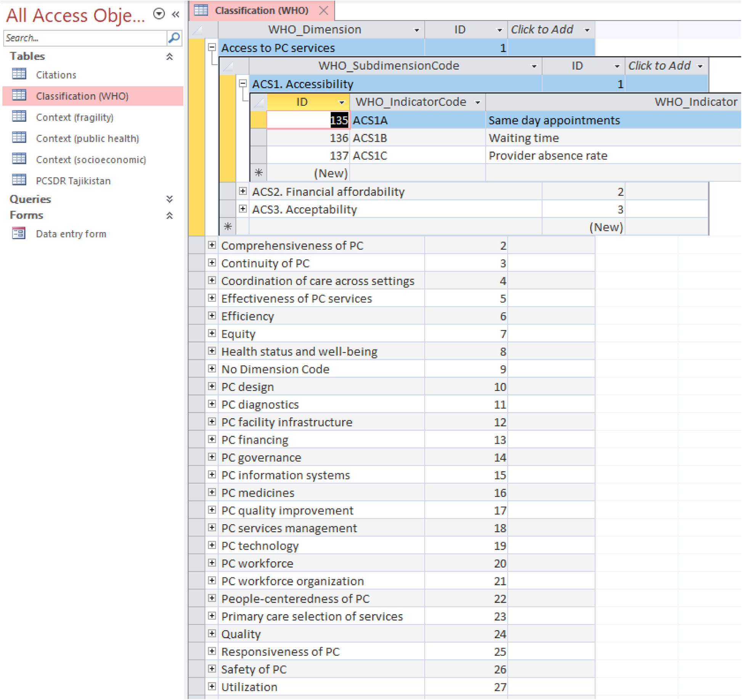The height and width of the screenshot is (700, 742).
Task: Switch to the Classification (WHO) tab
Action: click(x=262, y=10)
